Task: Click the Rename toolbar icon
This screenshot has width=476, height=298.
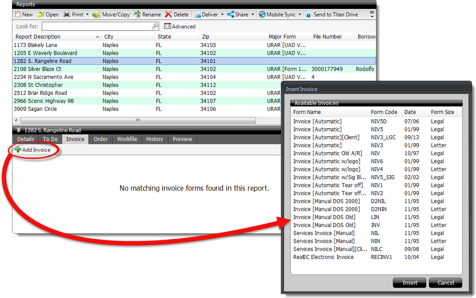Action: pyautogui.click(x=137, y=15)
